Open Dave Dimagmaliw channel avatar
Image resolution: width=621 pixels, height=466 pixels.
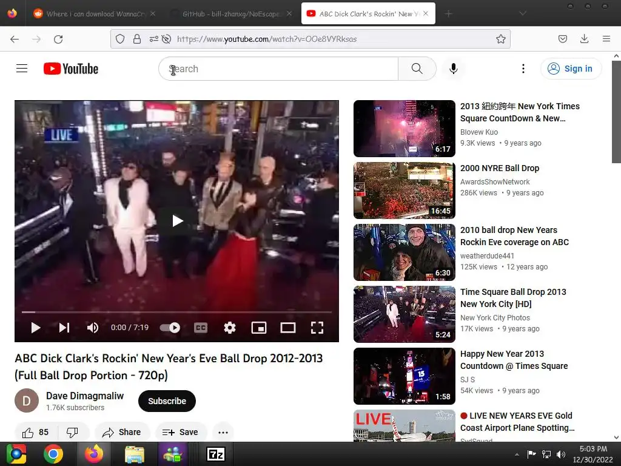pos(27,400)
